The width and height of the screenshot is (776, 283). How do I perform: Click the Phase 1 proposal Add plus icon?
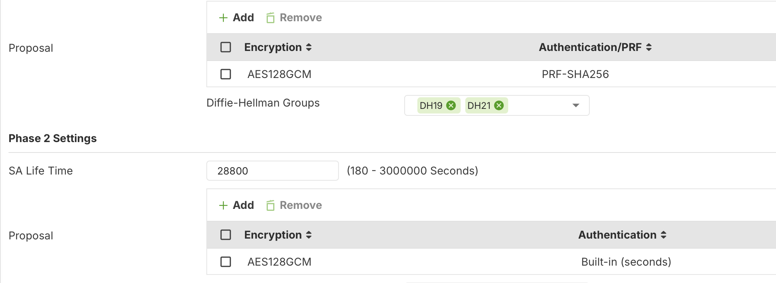pyautogui.click(x=223, y=18)
